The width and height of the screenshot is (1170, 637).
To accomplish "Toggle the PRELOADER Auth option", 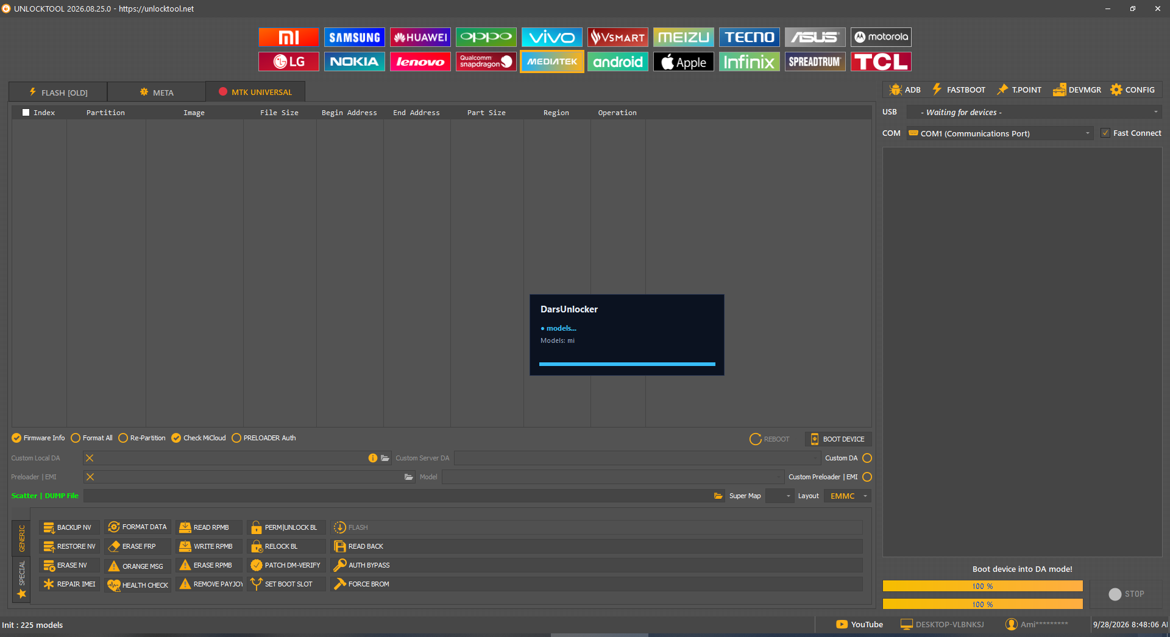I will 264,438.
